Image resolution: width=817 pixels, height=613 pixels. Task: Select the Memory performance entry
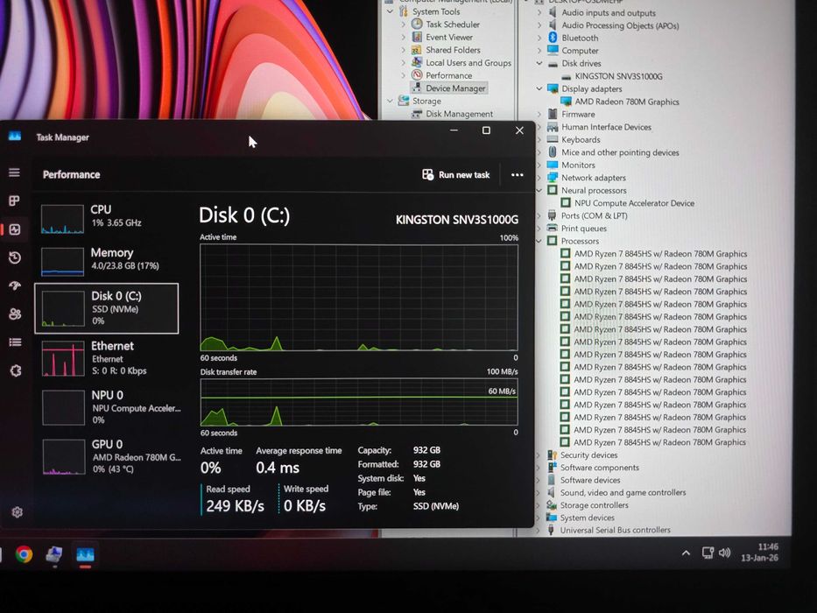(107, 260)
